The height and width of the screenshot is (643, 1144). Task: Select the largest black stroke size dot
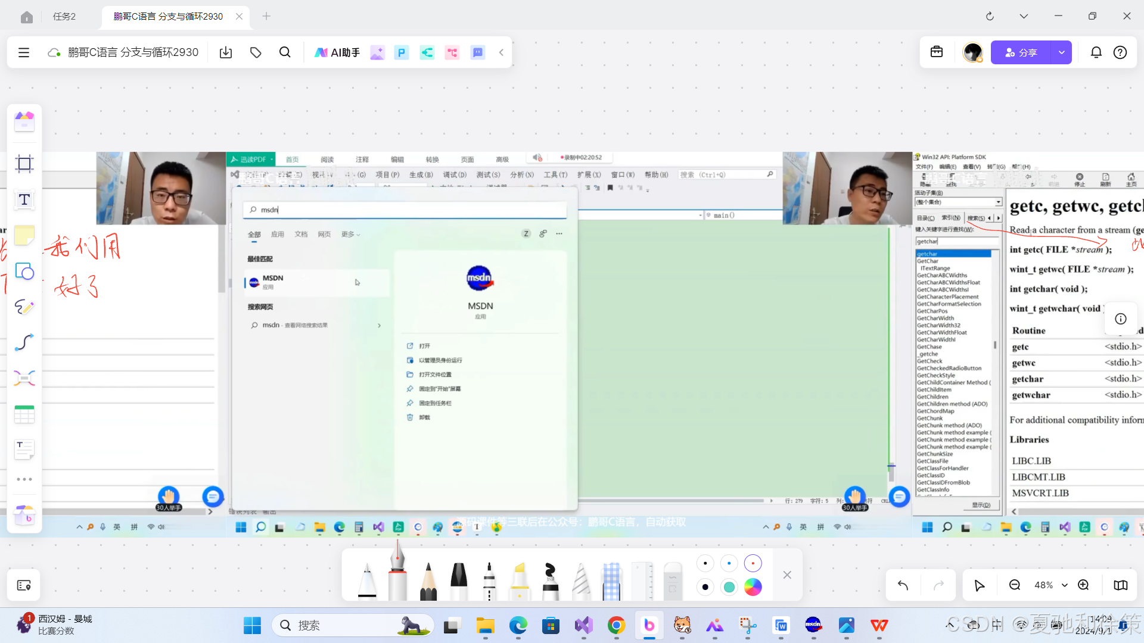(x=705, y=587)
